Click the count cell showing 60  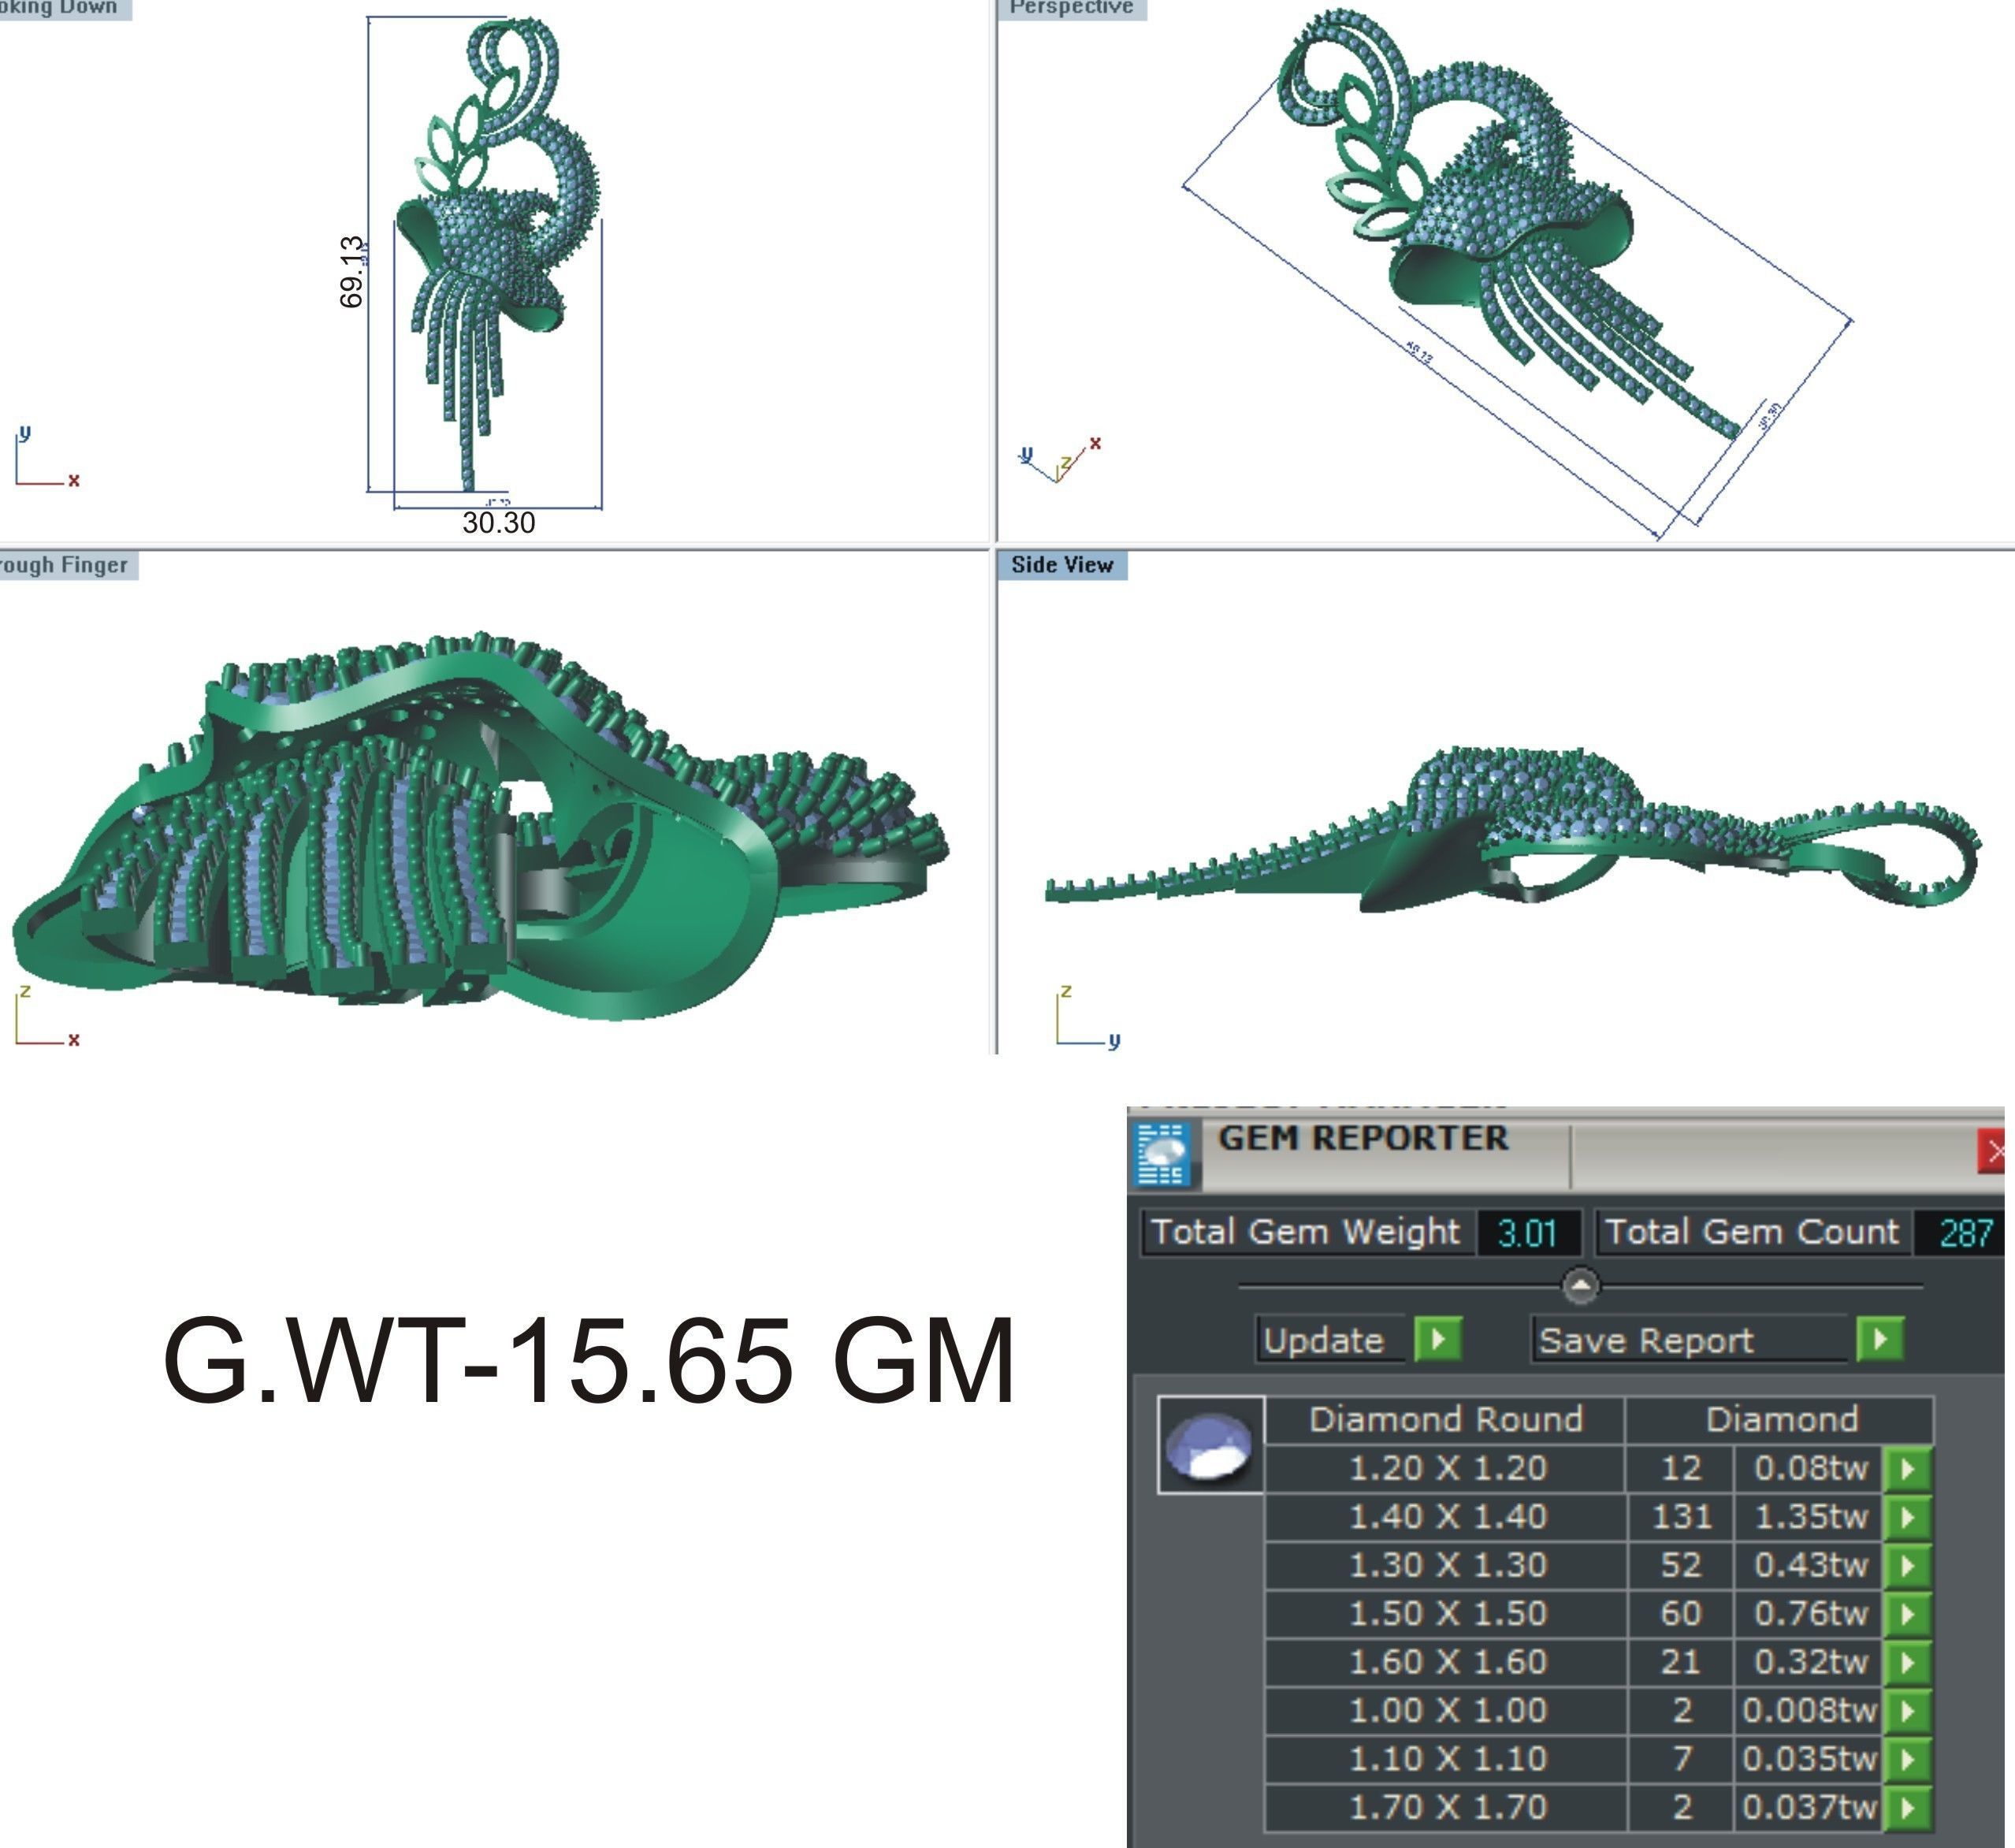1681,1614
